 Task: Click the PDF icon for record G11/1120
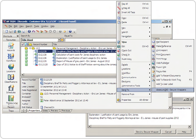pyautogui.click(x=36, y=65)
